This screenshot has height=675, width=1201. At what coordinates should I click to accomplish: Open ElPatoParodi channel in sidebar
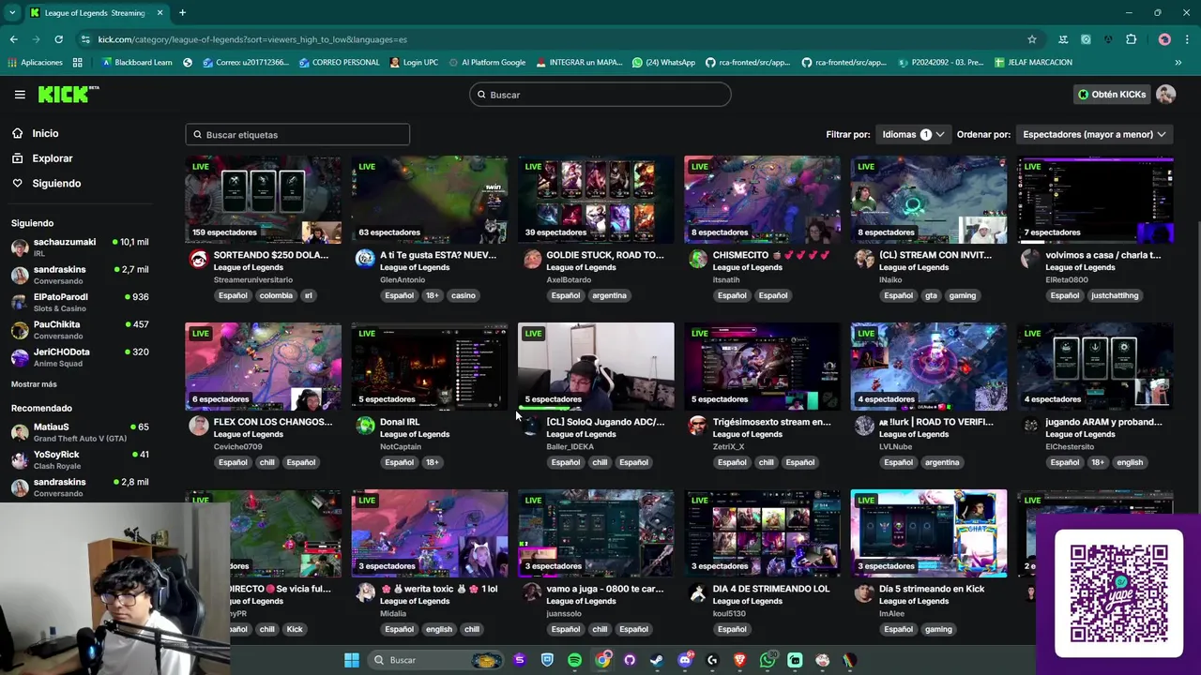(80, 302)
